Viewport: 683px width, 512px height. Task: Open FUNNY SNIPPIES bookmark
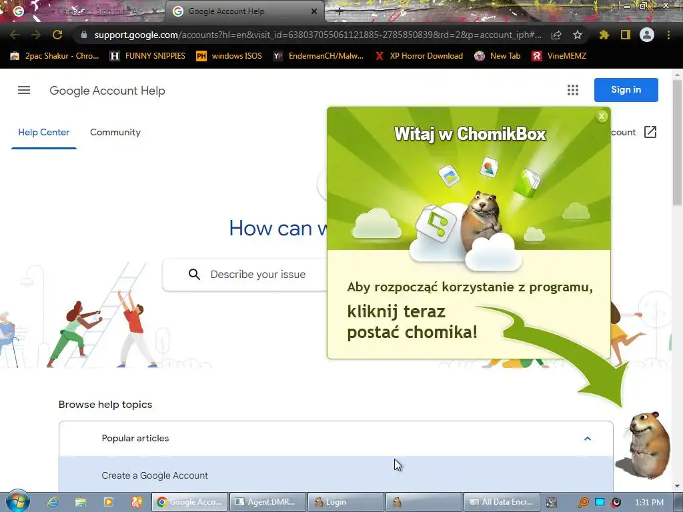pos(148,56)
